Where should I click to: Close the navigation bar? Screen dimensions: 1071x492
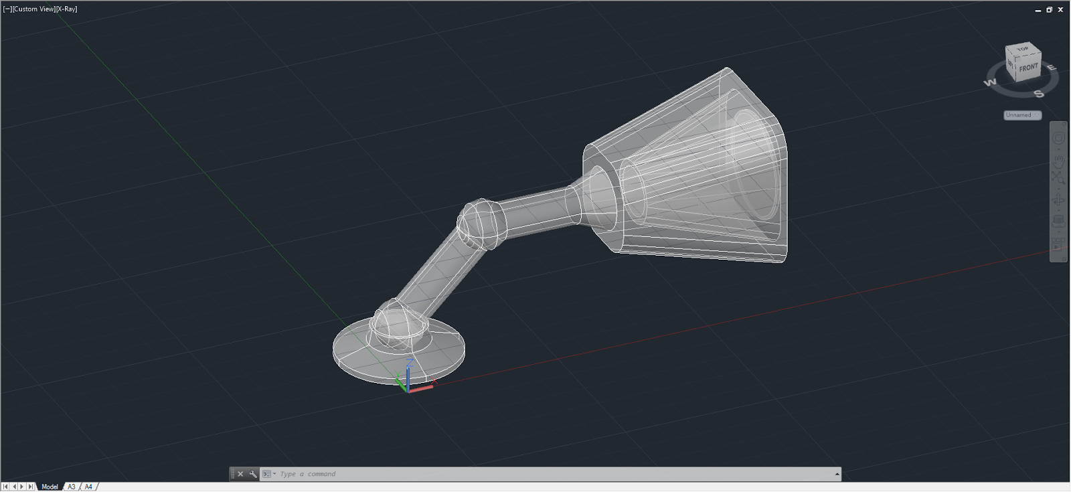1064,124
